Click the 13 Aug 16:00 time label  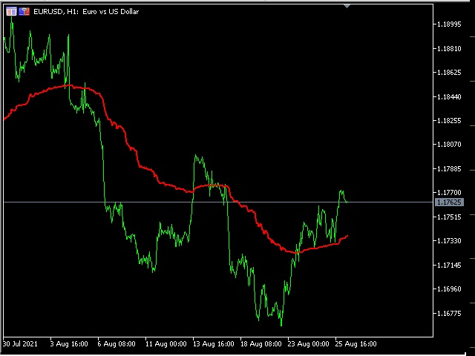[214, 344]
